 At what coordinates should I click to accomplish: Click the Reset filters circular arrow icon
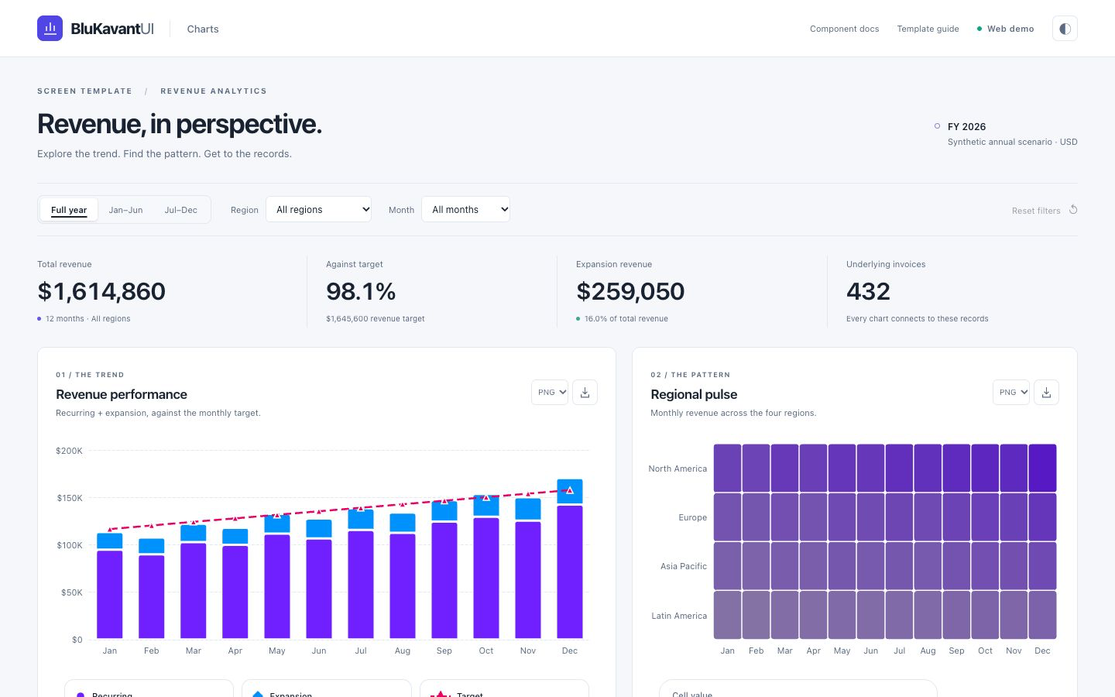[1073, 210]
